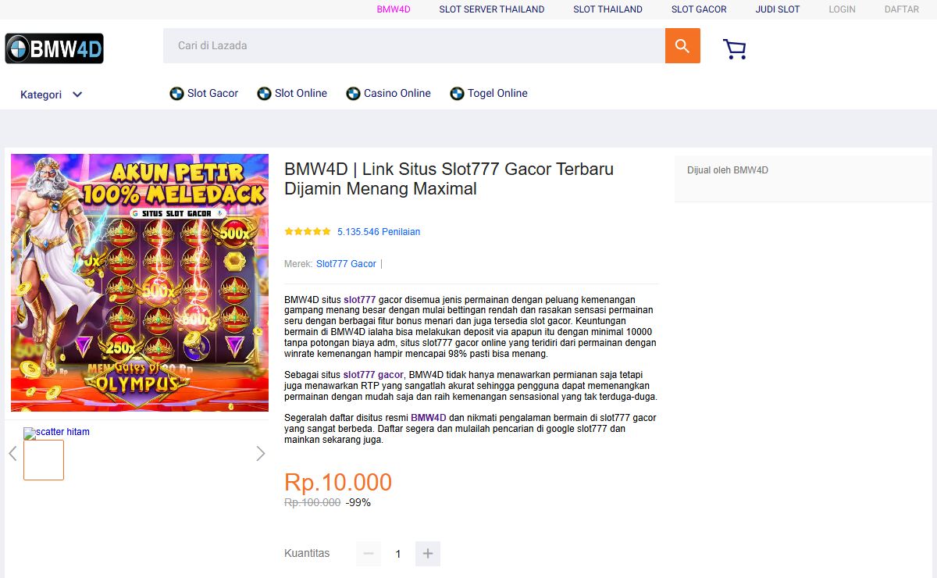937x578 pixels.
Task: Click the LOGIN link
Action: pyautogui.click(x=842, y=9)
